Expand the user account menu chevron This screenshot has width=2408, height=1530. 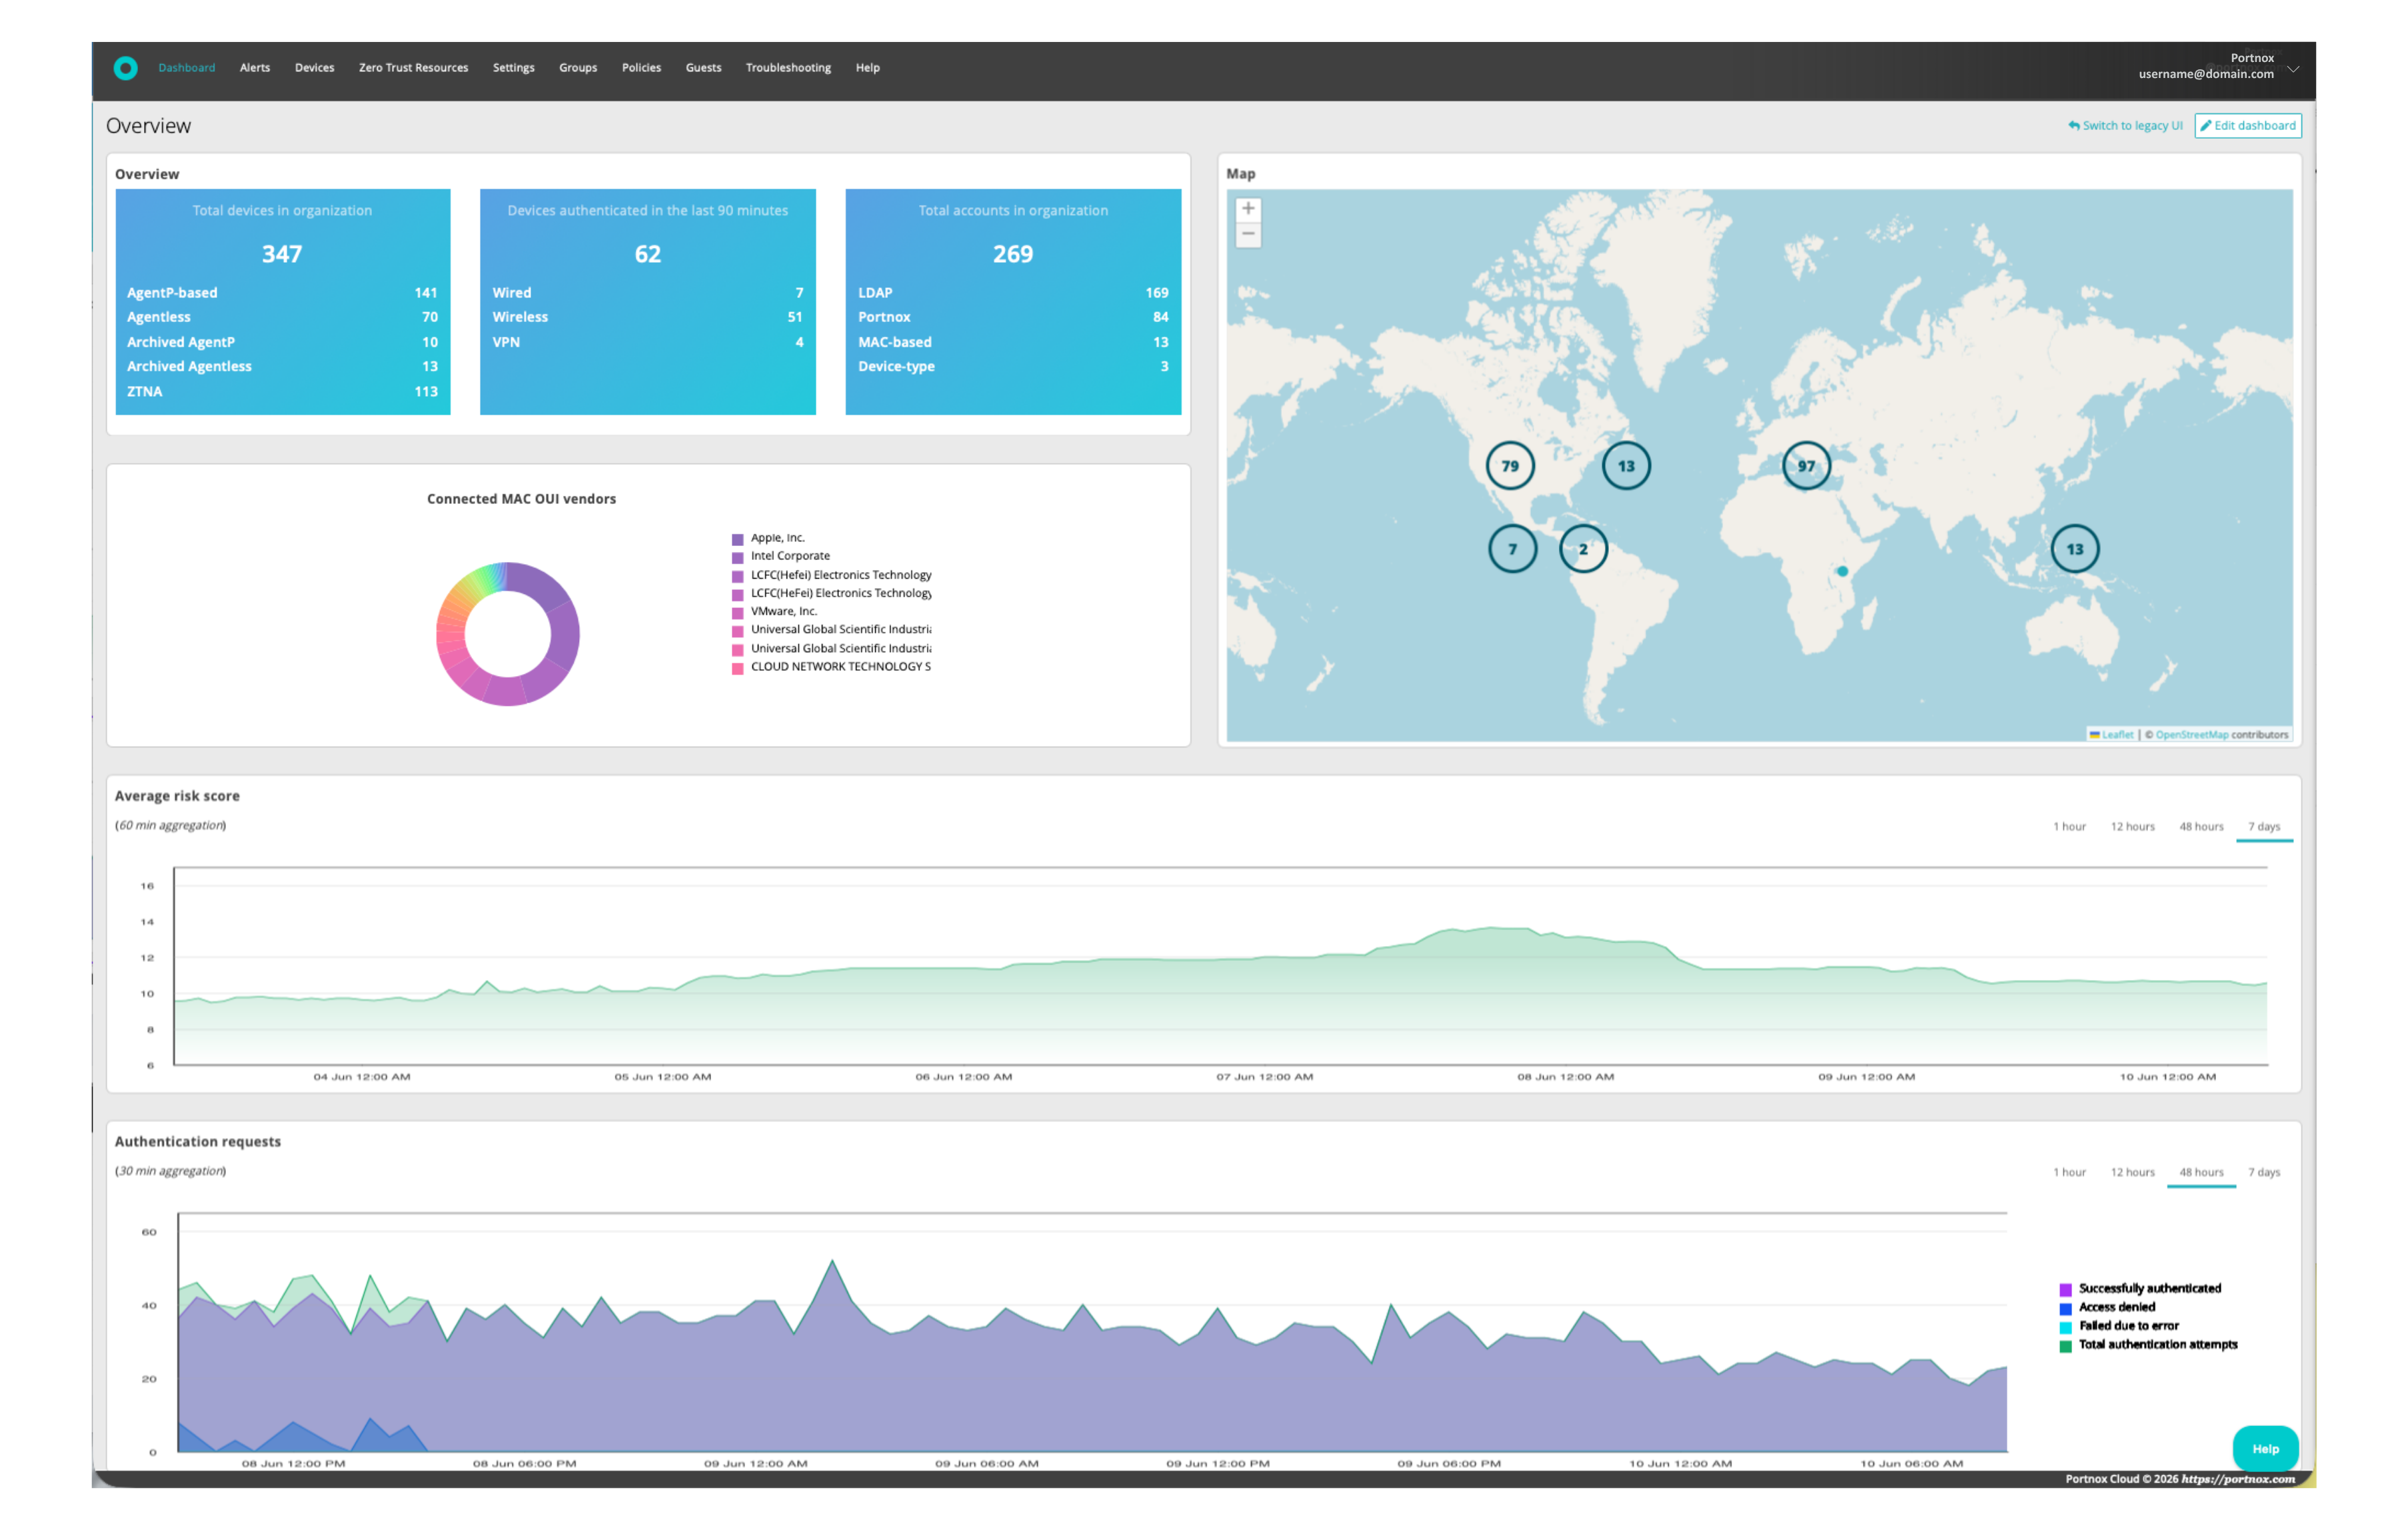[x=2293, y=69]
